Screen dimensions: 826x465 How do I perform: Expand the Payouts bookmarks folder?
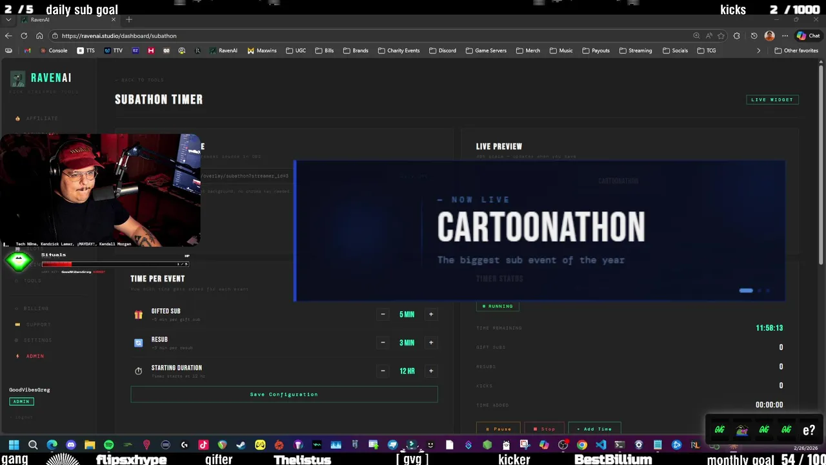[596, 50]
